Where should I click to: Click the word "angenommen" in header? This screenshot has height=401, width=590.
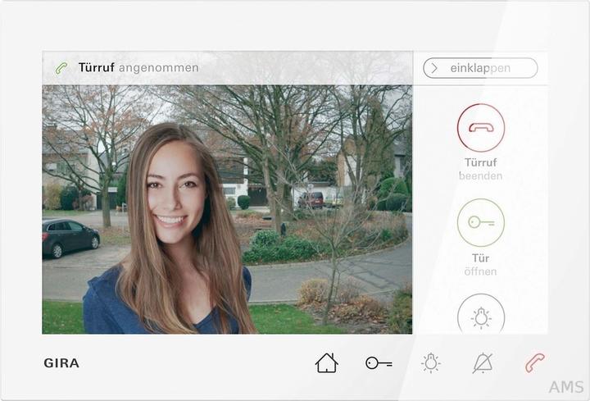pos(158,68)
